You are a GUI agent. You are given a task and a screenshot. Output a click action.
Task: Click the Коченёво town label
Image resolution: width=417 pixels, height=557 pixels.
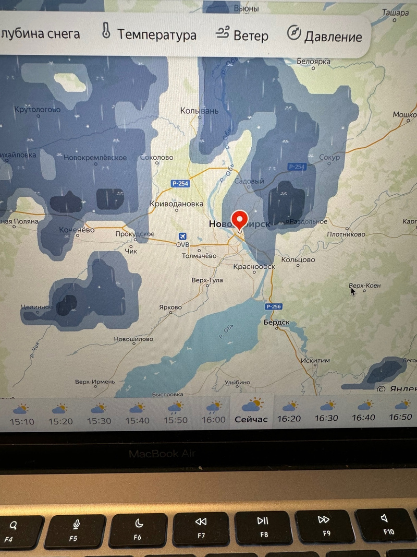pyautogui.click(x=77, y=230)
